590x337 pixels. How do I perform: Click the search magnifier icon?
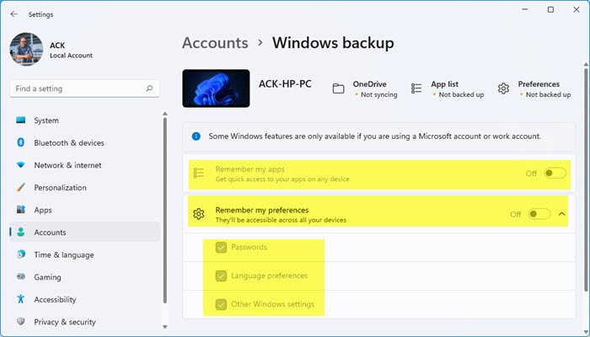pyautogui.click(x=149, y=88)
